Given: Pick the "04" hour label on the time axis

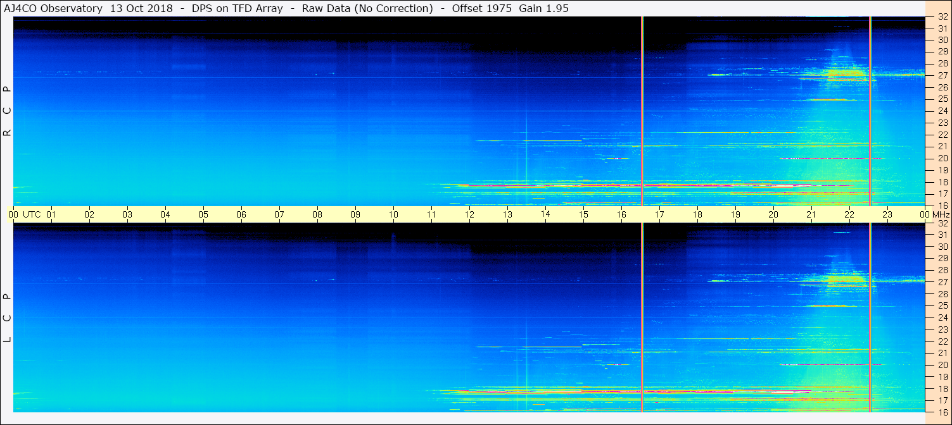Looking at the screenshot, I should coord(165,214).
